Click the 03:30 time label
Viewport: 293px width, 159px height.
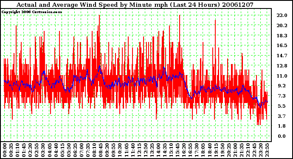[43, 150]
